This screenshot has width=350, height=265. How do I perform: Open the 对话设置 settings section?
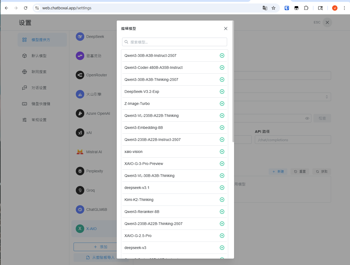[42, 88]
